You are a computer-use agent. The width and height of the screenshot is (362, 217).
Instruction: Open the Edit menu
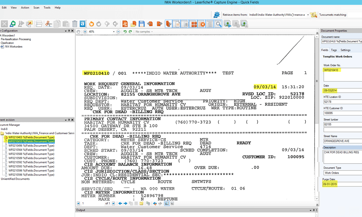pos(4,8)
